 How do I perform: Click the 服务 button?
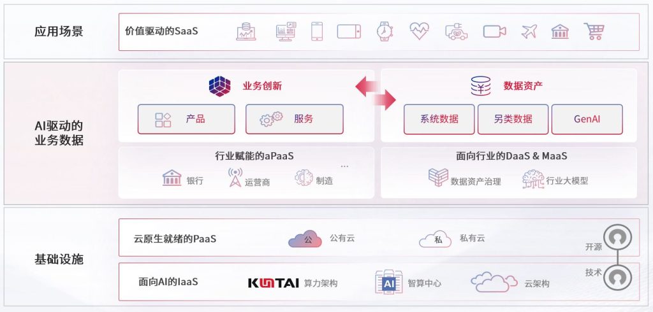point(295,119)
